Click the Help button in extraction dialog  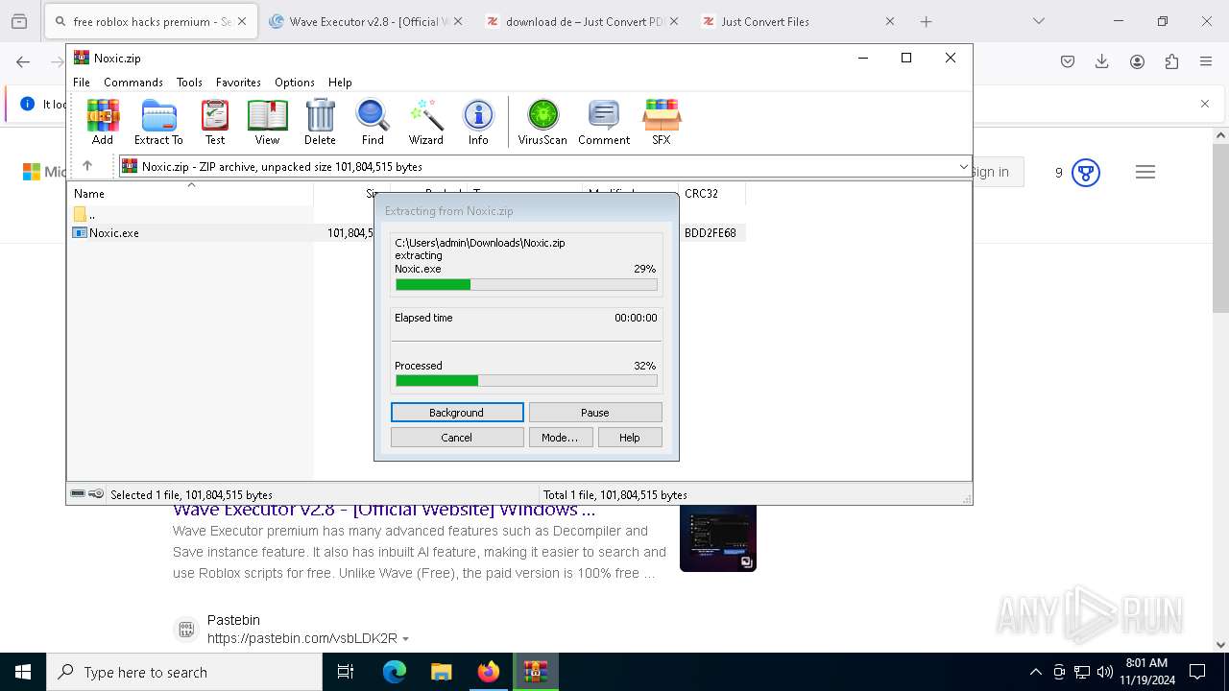click(x=630, y=438)
